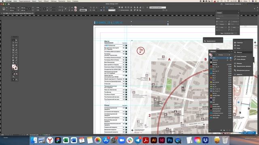Open Предпечатная проверка panel
The width and height of the screenshot is (259, 145).
coord(244,66)
